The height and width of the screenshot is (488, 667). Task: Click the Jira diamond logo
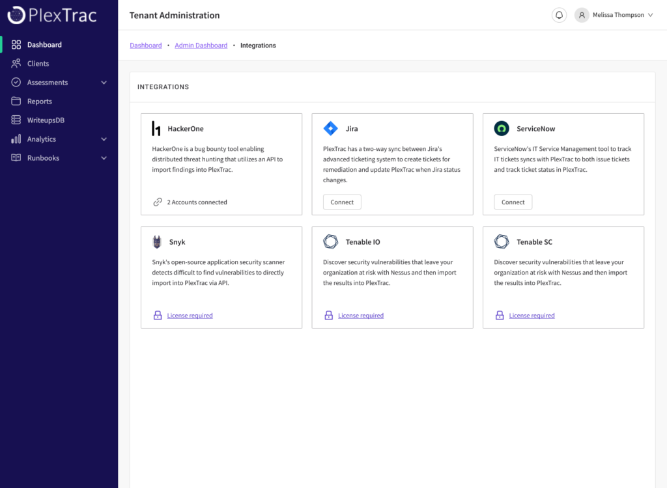(x=330, y=128)
